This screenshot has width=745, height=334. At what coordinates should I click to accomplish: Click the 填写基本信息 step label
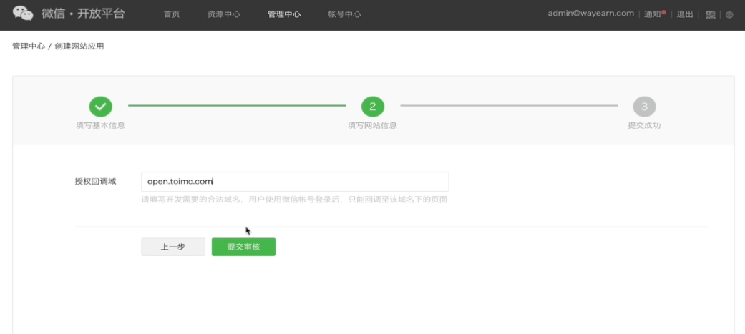point(100,125)
